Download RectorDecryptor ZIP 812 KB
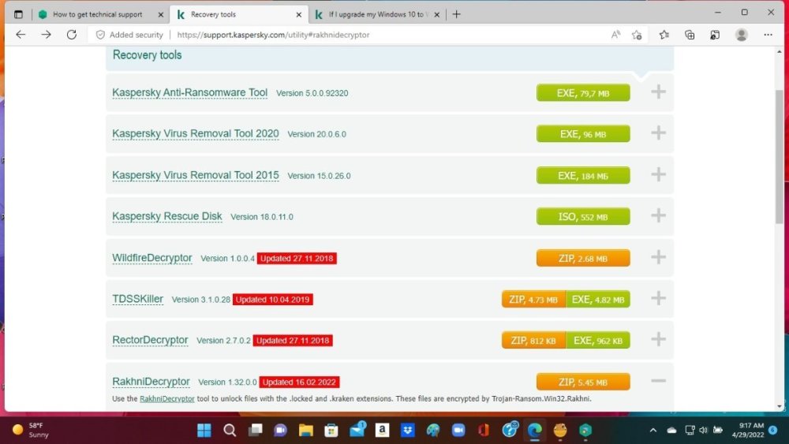The height and width of the screenshot is (444, 789). coord(533,341)
